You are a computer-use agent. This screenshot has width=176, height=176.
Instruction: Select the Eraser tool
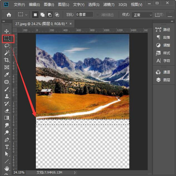tap(7, 111)
